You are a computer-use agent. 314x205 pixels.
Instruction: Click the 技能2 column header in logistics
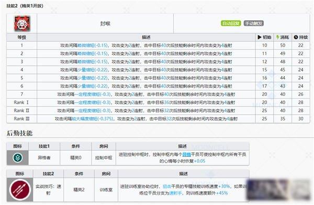48,174
